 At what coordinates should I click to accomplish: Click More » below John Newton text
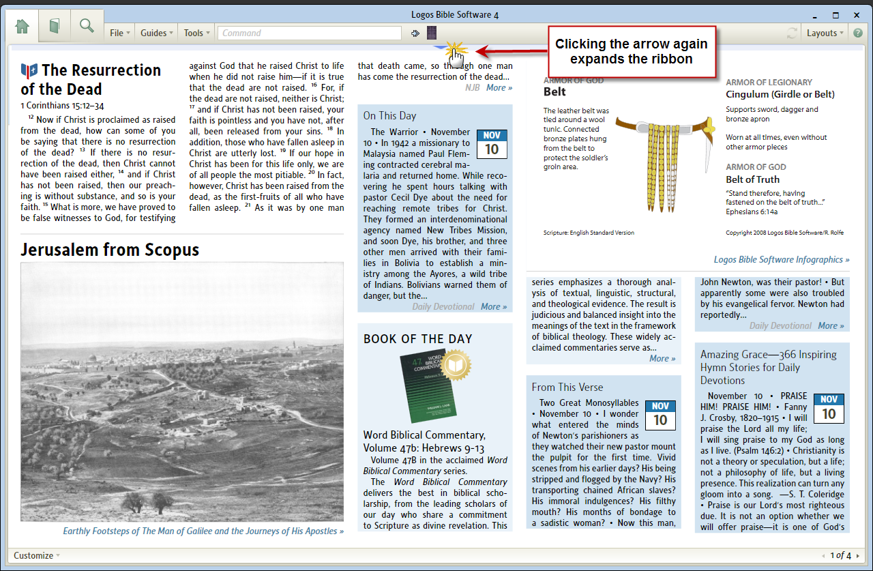(831, 325)
